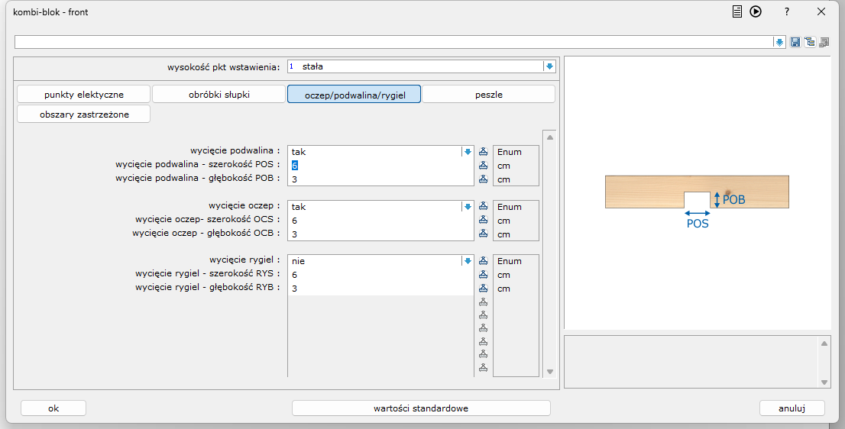The width and height of the screenshot is (845, 429).
Task: Click the stamp icon beside wycięcie podwalina row
Action: coord(483,152)
